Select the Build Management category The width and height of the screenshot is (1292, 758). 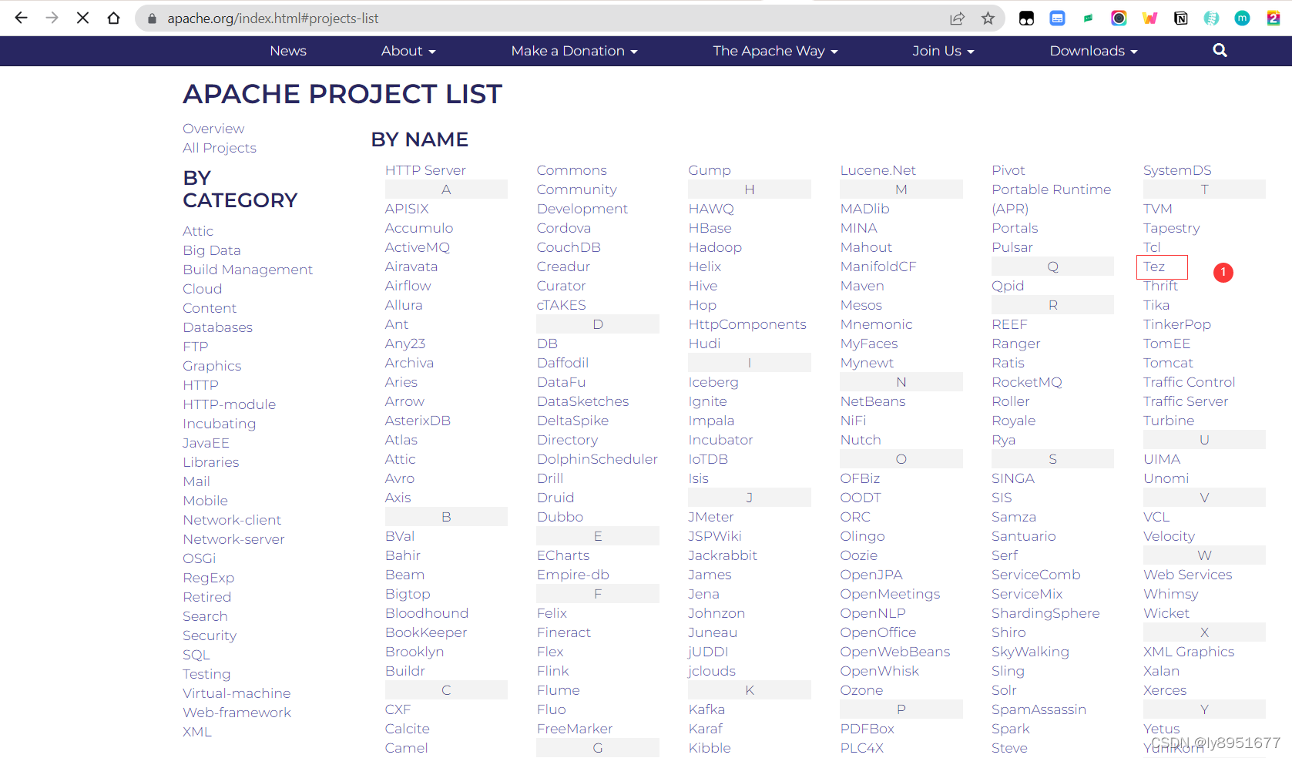click(x=248, y=270)
